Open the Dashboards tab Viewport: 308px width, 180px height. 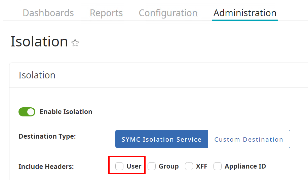[x=48, y=13]
